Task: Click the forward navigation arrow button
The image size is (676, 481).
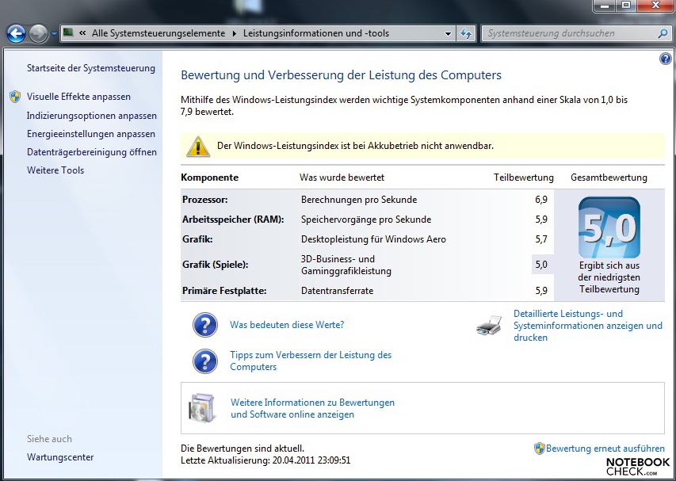Action: 38,33
